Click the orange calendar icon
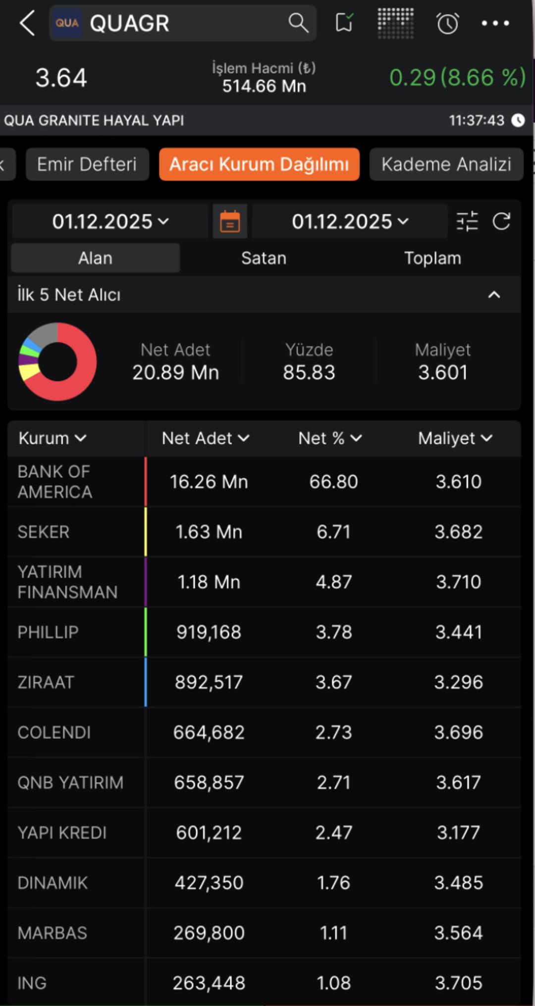 (230, 221)
